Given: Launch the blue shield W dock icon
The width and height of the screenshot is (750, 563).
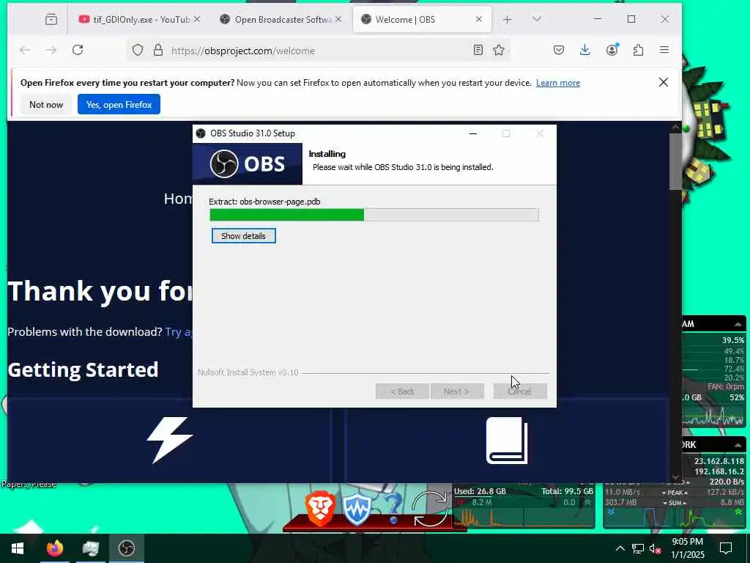Looking at the screenshot, I should pyautogui.click(x=357, y=510).
